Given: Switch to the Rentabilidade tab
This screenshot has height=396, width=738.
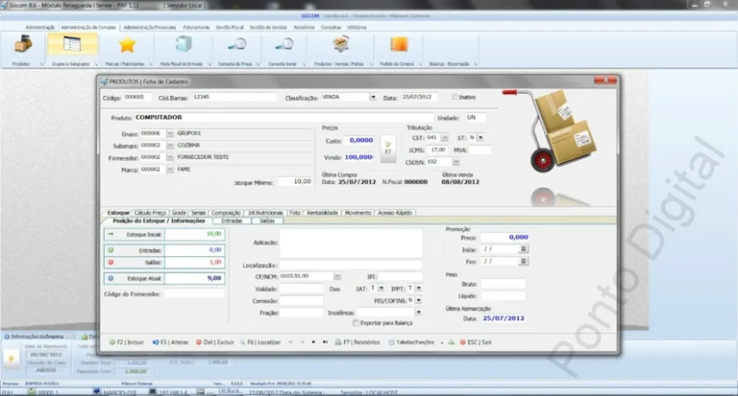Looking at the screenshot, I should (x=322, y=213).
